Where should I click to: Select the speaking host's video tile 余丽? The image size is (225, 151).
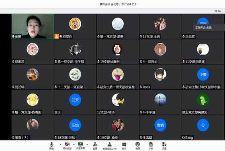coord(33,26)
